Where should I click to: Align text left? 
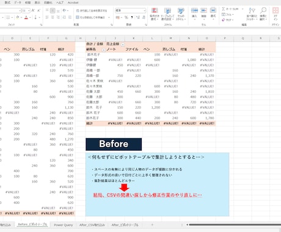point(47,18)
